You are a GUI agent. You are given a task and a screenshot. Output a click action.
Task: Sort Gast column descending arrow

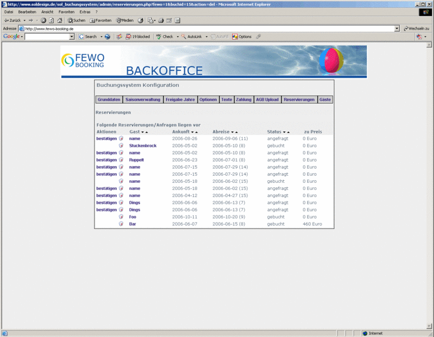coord(142,132)
